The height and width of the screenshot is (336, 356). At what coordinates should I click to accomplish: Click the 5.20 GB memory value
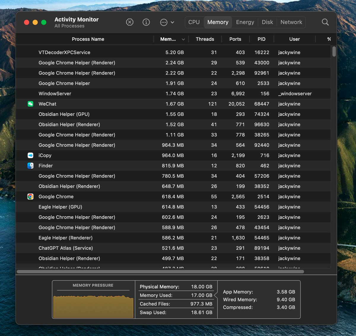click(x=174, y=52)
